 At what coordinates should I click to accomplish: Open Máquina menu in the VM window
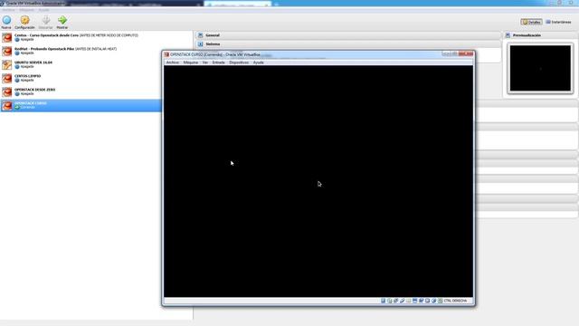click(191, 62)
